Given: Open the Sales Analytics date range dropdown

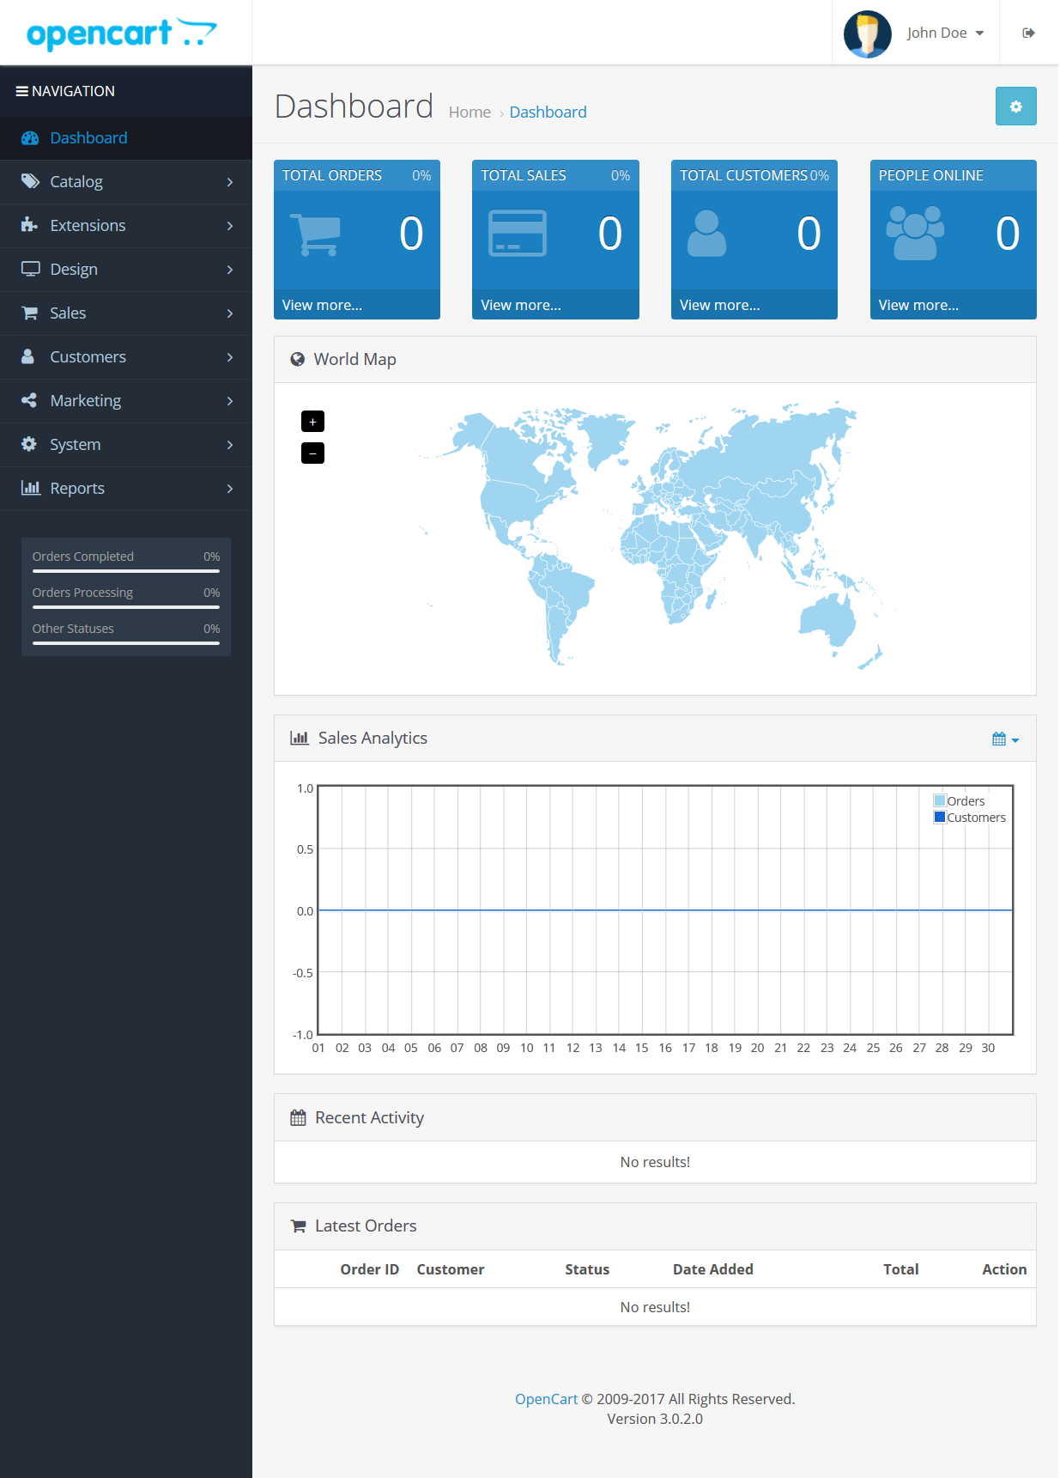Looking at the screenshot, I should coord(1005,739).
